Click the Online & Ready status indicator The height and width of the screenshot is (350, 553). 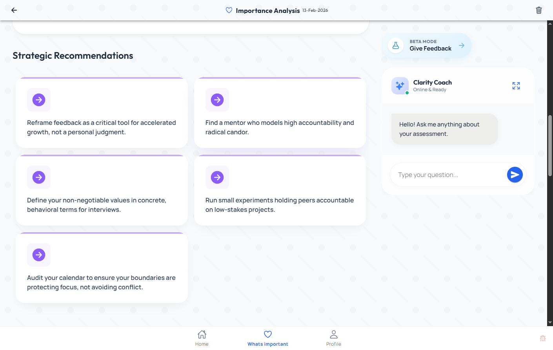pyautogui.click(x=430, y=89)
